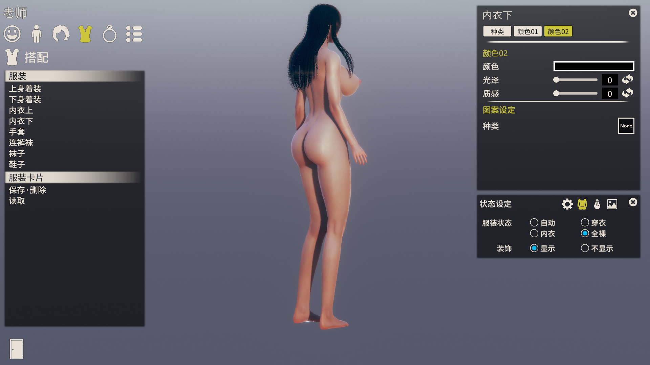Click the 质感 value input field
This screenshot has height=365, width=650.
(610, 94)
